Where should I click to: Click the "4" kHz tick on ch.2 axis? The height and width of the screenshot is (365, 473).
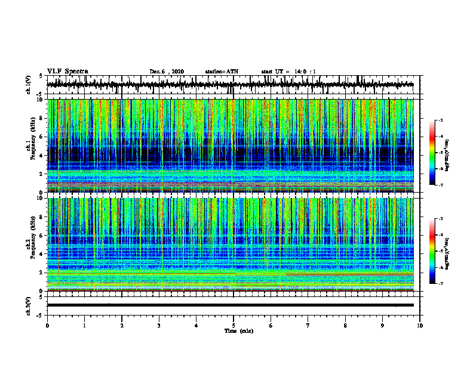point(42,254)
